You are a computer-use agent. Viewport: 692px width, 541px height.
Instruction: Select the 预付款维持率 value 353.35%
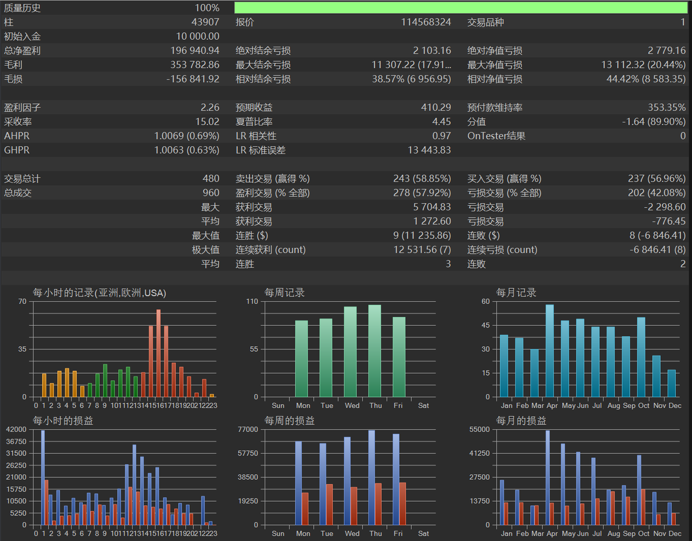(x=667, y=108)
